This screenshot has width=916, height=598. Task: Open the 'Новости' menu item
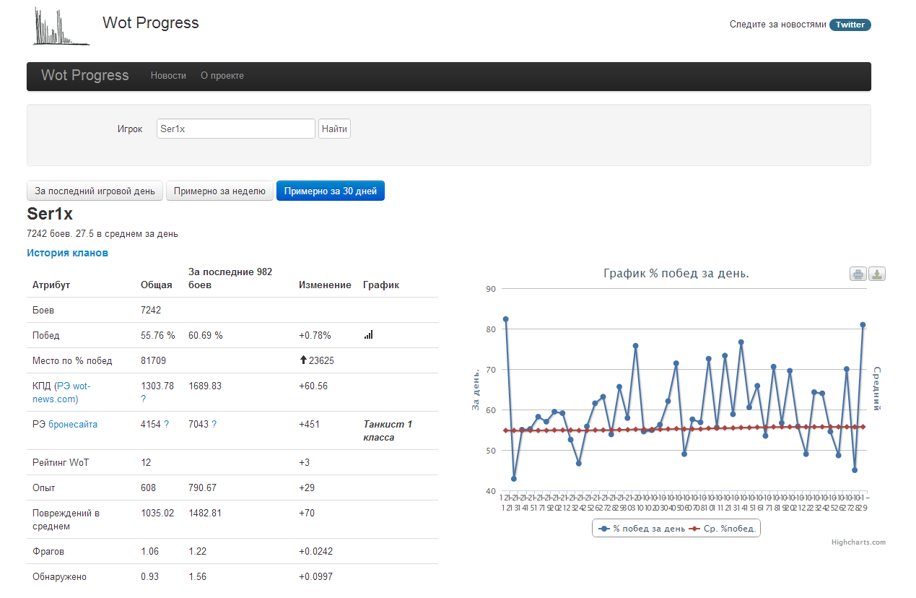click(168, 76)
